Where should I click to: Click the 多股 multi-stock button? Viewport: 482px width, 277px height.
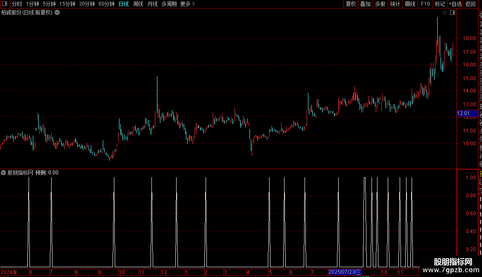[380, 4]
